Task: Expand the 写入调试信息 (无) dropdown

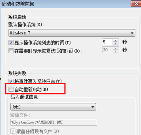Action: pos(53,107)
